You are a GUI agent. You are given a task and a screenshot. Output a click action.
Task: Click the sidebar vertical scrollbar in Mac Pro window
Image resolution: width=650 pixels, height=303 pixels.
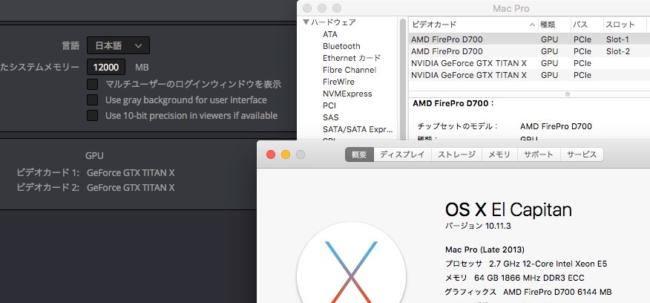click(x=402, y=79)
